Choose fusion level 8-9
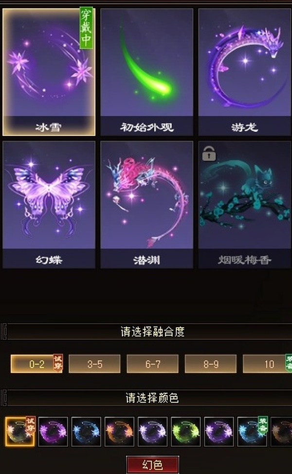Image resolution: width=292 pixels, height=474 pixels. (x=211, y=364)
